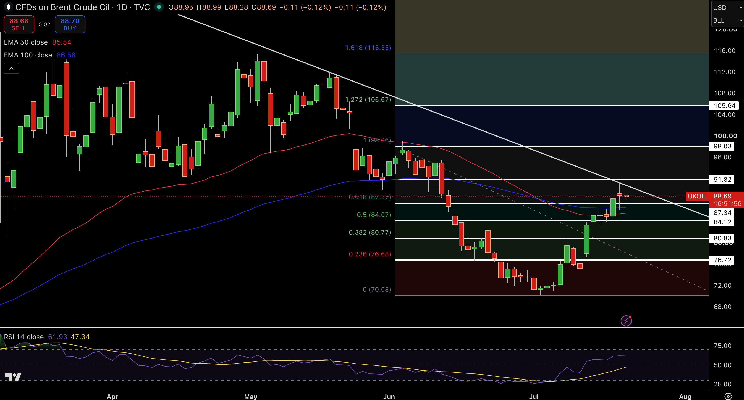This screenshot has height=400, width=744.
Task: Click the RSI value 61.93
Action: point(57,337)
